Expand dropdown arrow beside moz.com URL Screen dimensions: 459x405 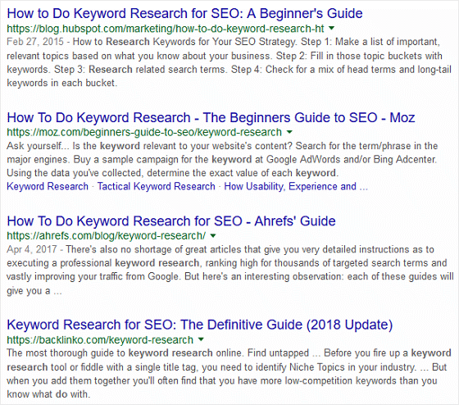(289, 132)
